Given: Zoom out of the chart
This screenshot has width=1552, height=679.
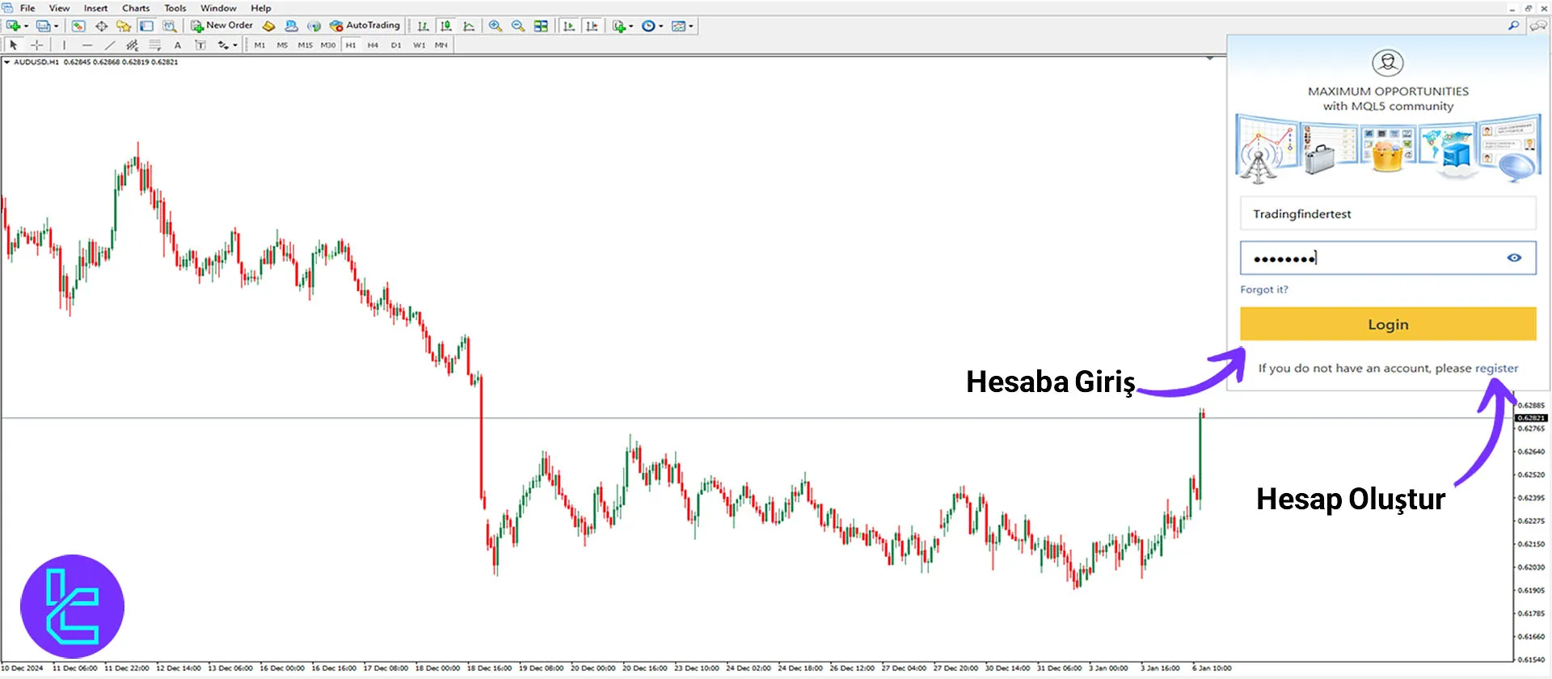Looking at the screenshot, I should (518, 26).
